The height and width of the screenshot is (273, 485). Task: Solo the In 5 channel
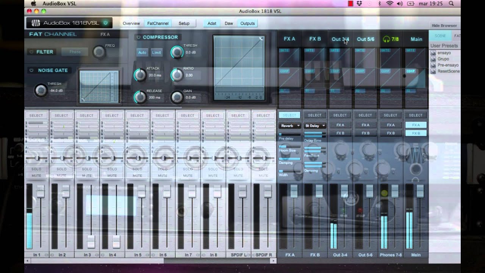click(x=137, y=169)
